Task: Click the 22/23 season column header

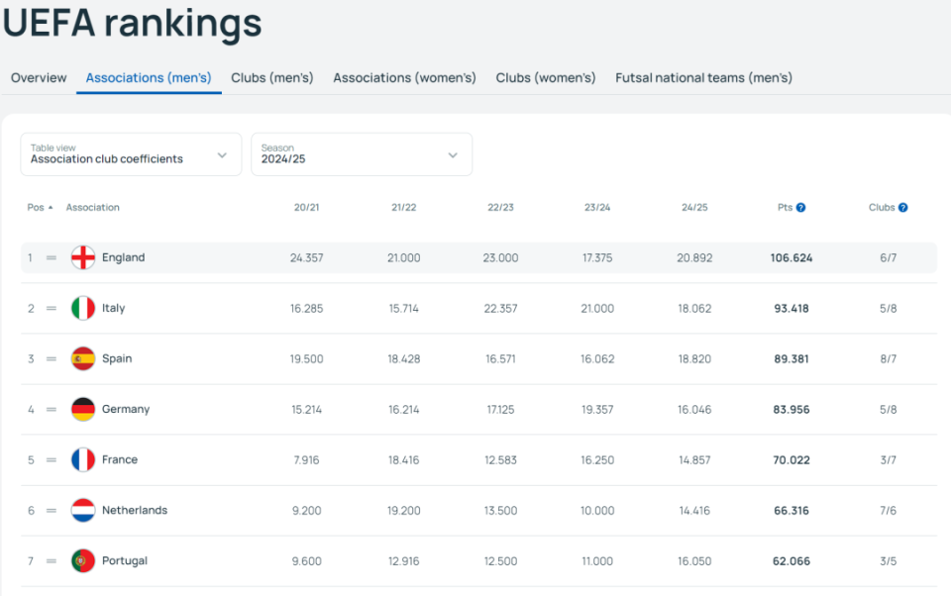Action: 501,207
